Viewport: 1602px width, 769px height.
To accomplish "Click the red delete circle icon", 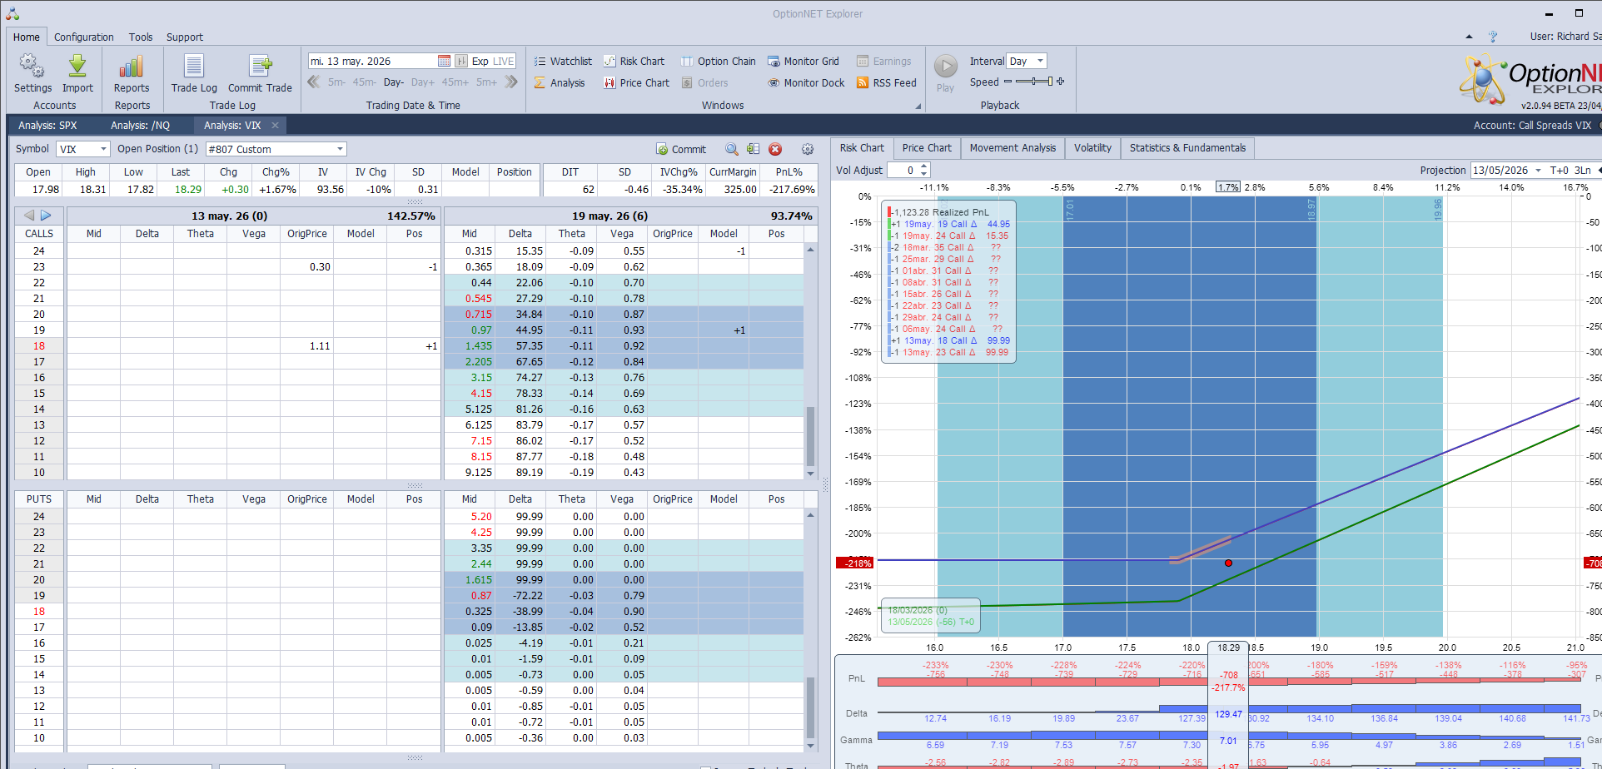I will coord(775,149).
